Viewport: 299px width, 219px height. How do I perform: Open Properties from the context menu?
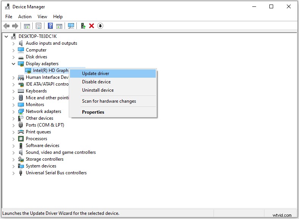pos(113,112)
